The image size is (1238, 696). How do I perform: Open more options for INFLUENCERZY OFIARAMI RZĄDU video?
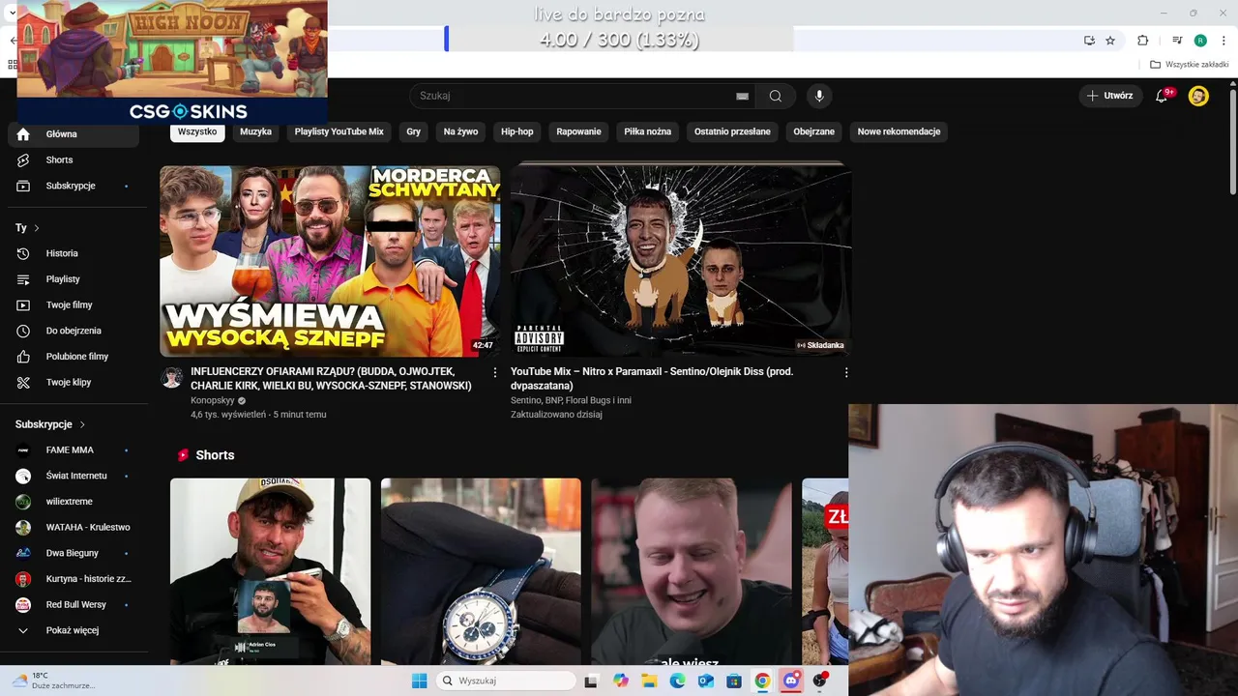[x=495, y=372]
